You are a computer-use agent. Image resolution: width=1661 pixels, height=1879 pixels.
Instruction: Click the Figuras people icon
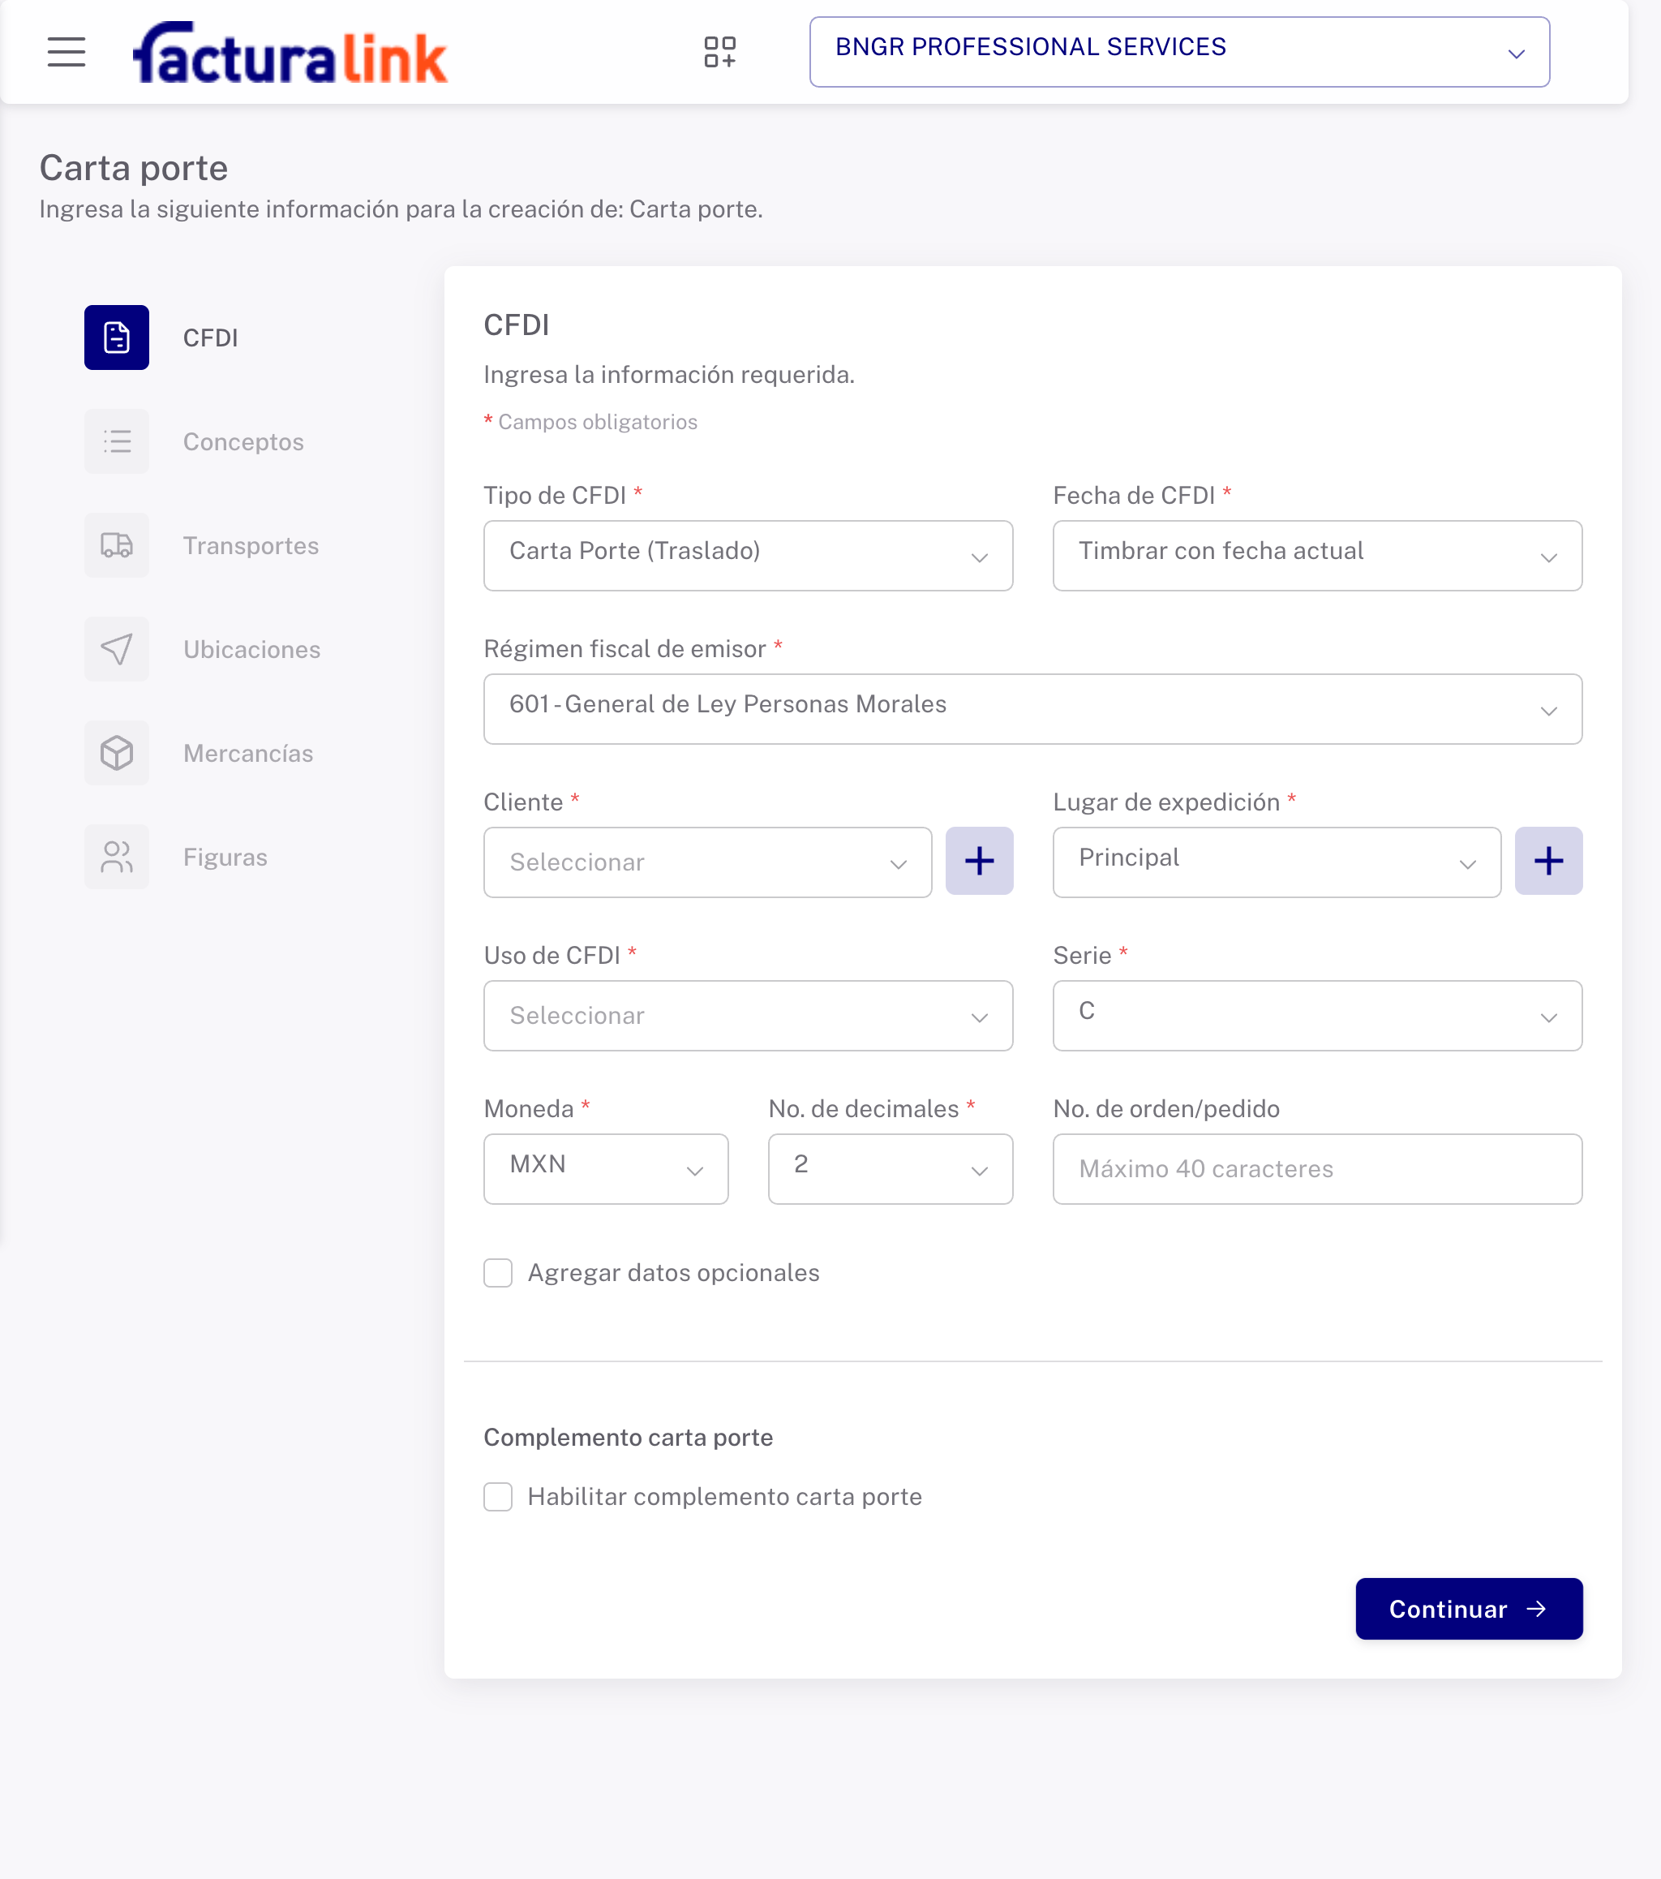coord(117,857)
